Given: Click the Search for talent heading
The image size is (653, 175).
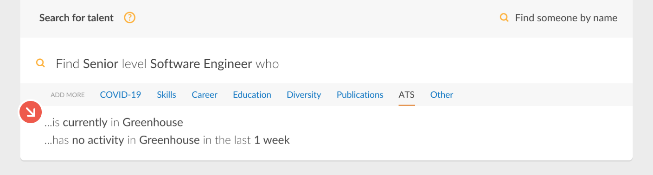Looking at the screenshot, I should (76, 18).
